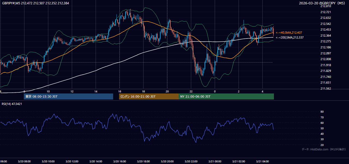Click price scale value 211.918
349x164 pixels.
pos(326,65)
